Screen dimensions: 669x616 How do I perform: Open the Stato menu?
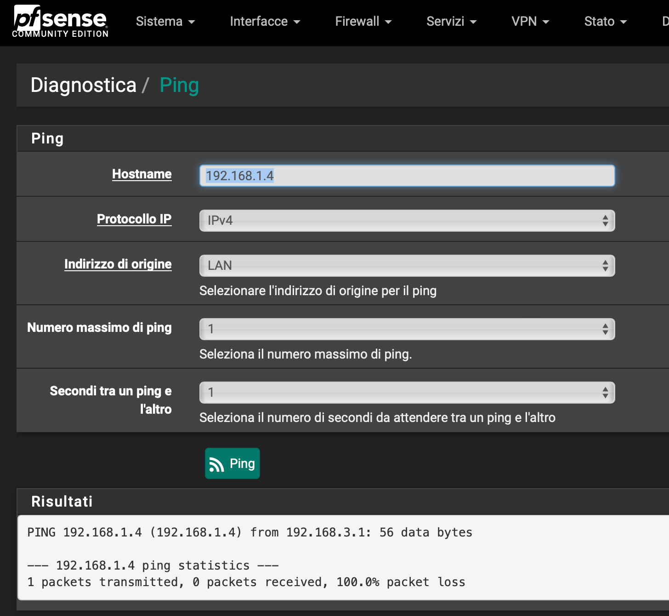pyautogui.click(x=605, y=22)
